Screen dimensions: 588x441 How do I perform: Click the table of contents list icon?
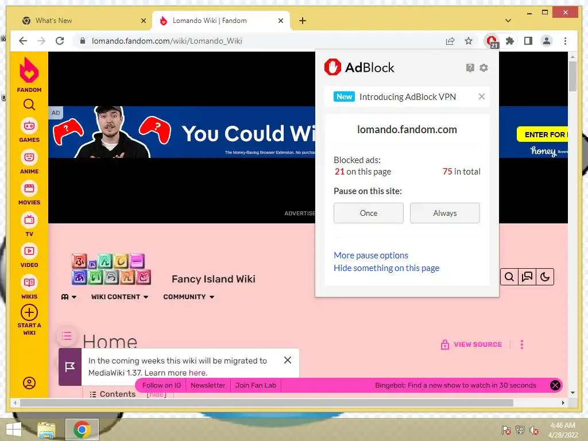[67, 336]
